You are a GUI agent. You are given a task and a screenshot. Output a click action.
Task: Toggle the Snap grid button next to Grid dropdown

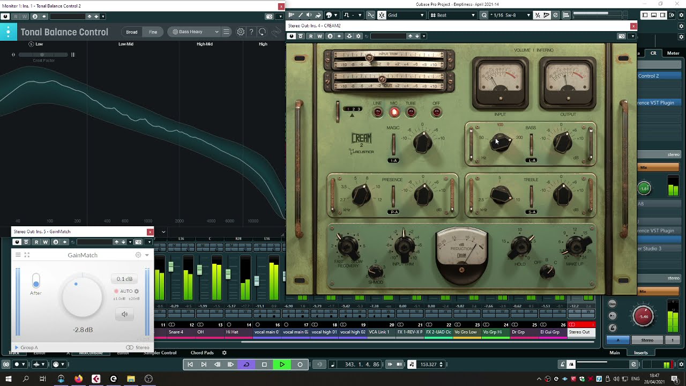point(382,15)
